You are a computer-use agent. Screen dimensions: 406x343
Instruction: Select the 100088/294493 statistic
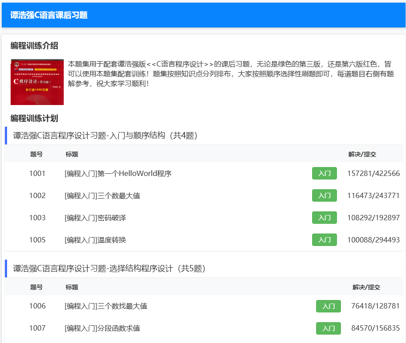(373, 240)
